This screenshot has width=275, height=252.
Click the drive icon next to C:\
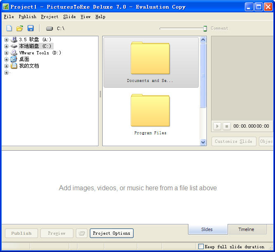49,28
